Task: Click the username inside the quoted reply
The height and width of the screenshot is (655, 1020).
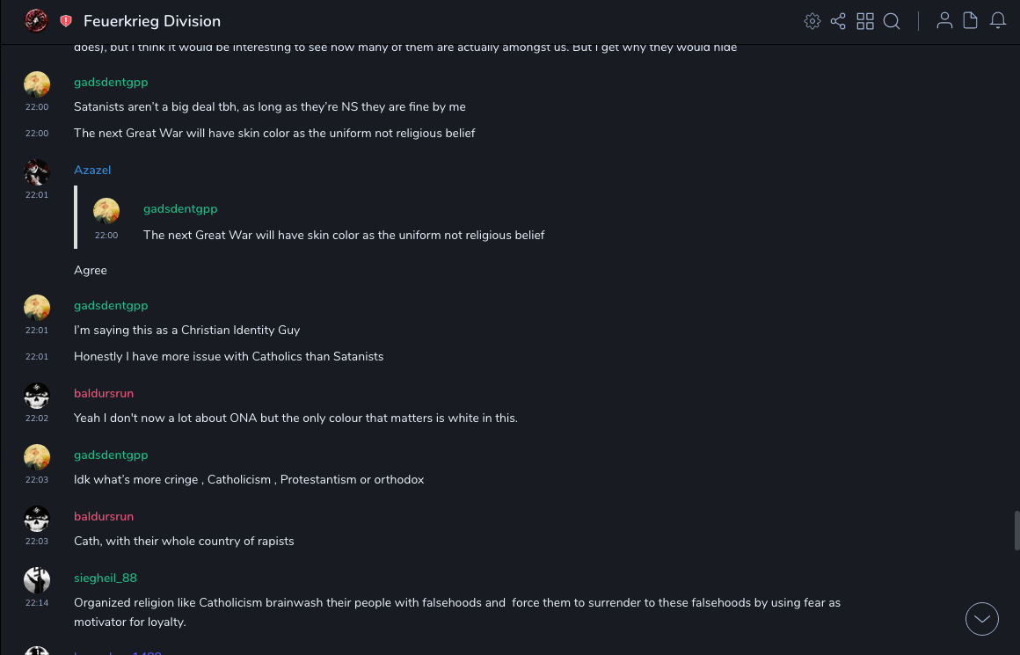Action: pyautogui.click(x=180, y=208)
